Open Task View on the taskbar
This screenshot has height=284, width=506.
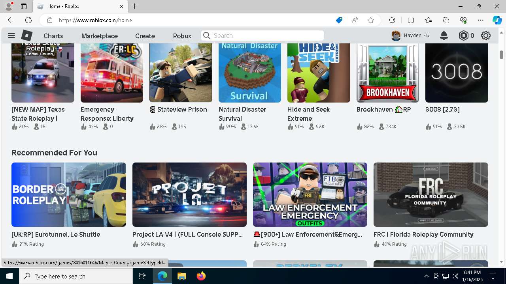tap(142, 276)
